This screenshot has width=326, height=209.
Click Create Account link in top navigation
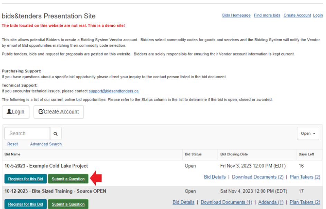pos(297,16)
